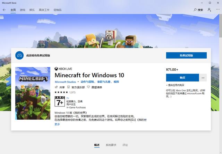
Task: Click the 此游戏有免费试用版 notice text
Action: click(38, 55)
